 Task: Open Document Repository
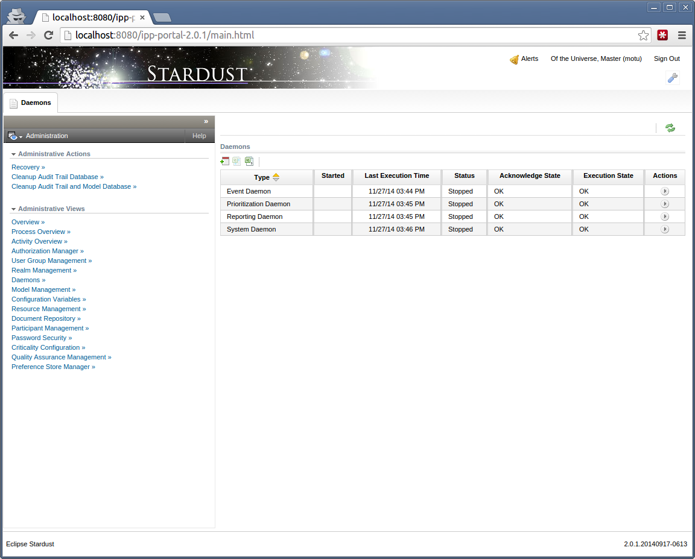[46, 319]
